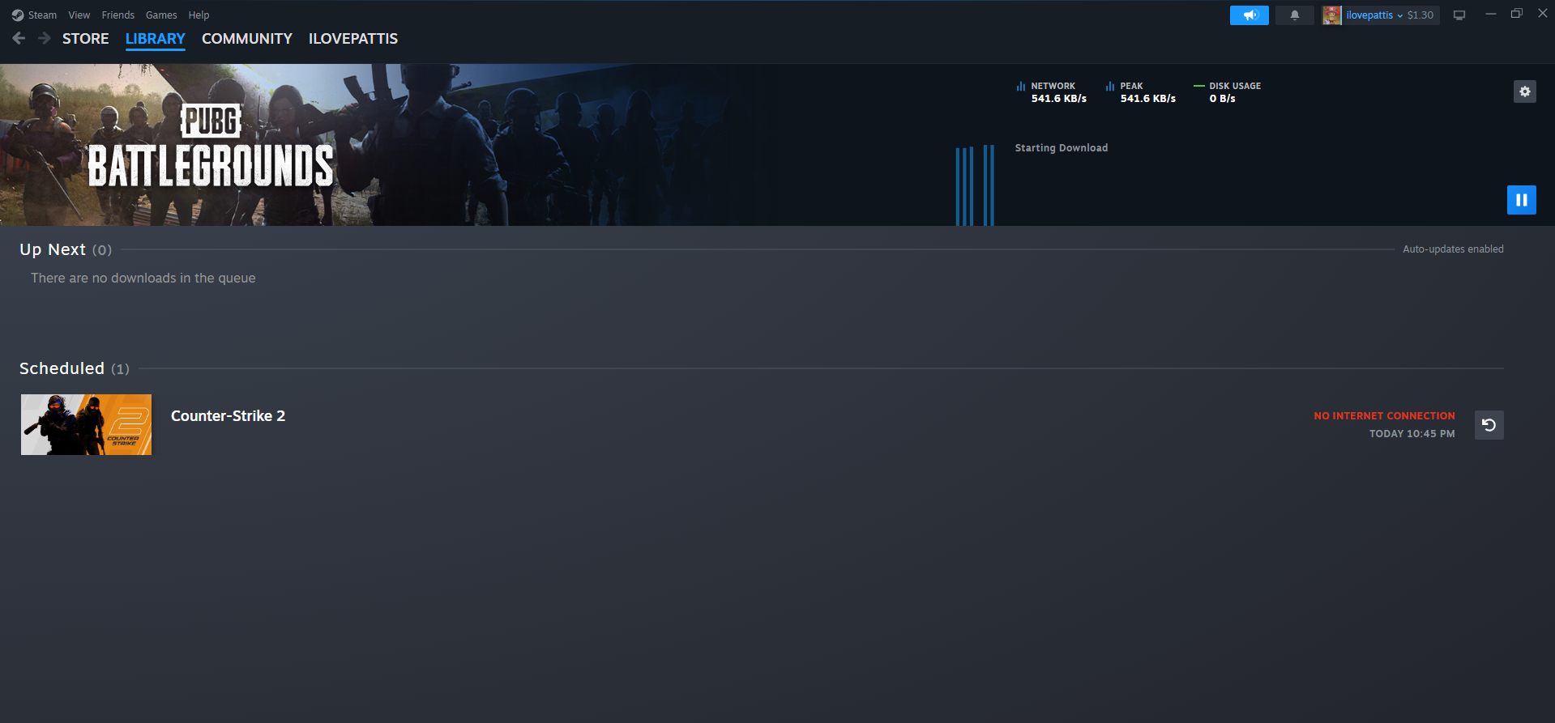Open the announcements megaphone button
The height and width of the screenshot is (723, 1555).
(1250, 15)
